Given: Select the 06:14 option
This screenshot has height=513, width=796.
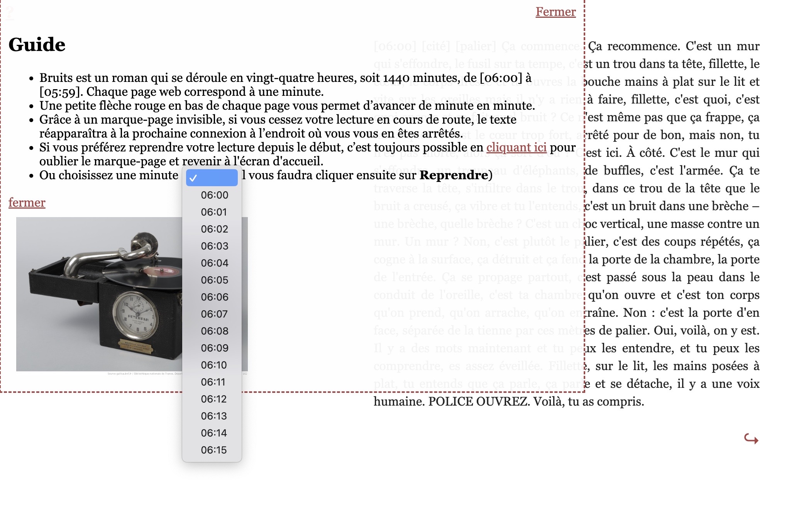Looking at the screenshot, I should [x=212, y=433].
